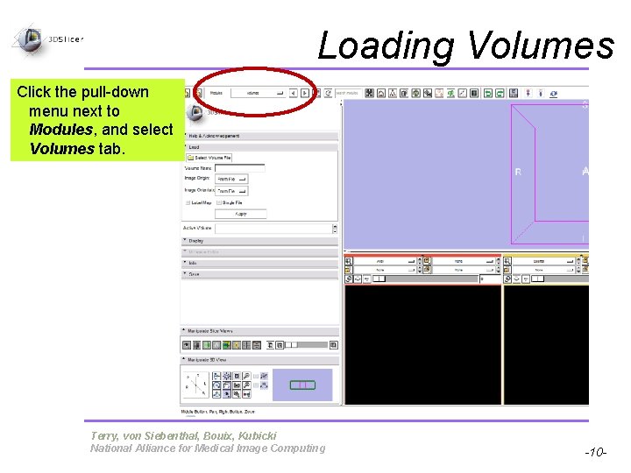
Task: Click the red viewer slice offset value field
Action: (x=489, y=279)
